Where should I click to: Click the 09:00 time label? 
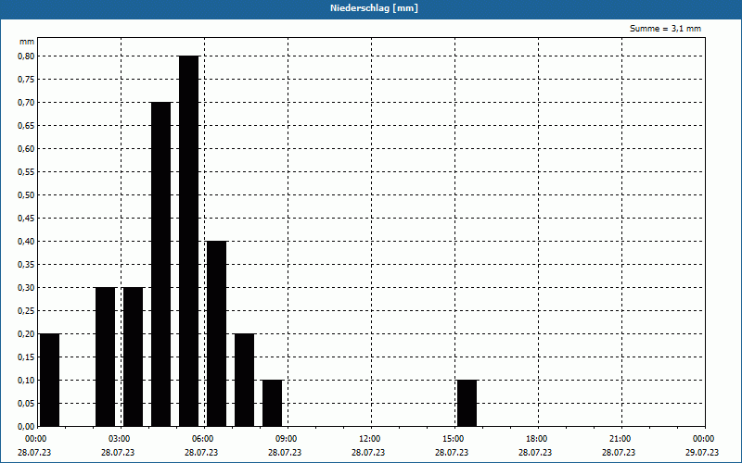tap(287, 439)
